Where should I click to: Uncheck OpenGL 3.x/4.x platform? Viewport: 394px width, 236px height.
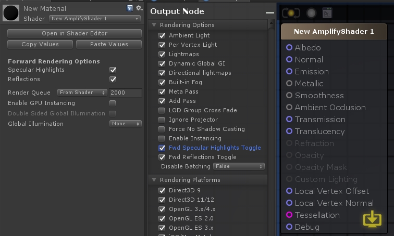coord(162,209)
